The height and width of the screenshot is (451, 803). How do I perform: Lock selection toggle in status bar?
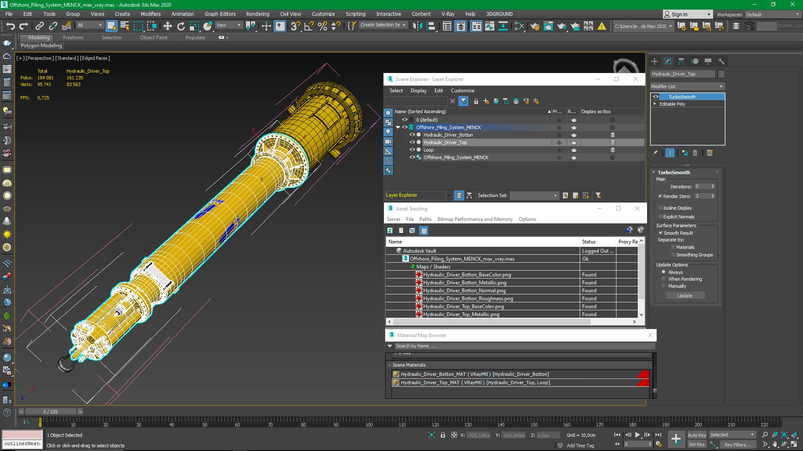coord(443,435)
